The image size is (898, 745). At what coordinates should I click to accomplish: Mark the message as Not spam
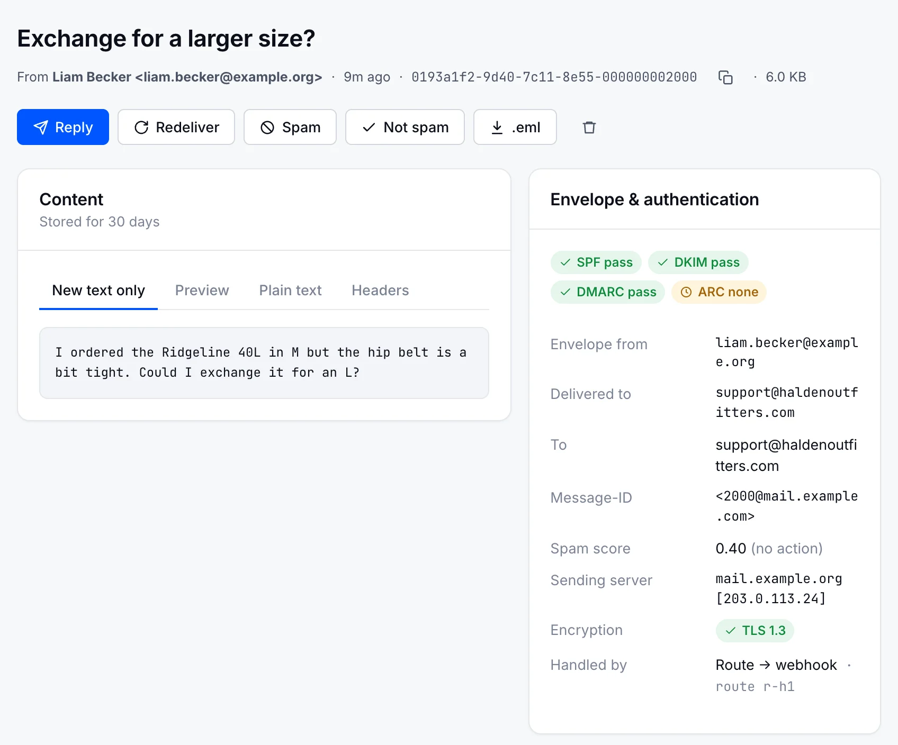coord(405,127)
